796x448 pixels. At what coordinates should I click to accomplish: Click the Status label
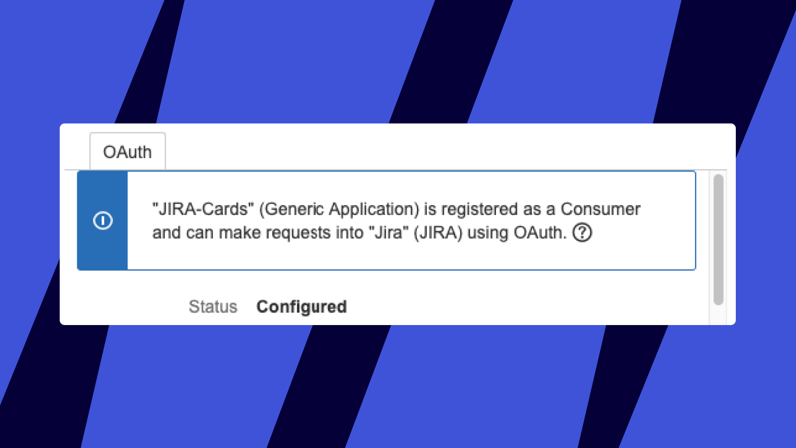point(213,307)
